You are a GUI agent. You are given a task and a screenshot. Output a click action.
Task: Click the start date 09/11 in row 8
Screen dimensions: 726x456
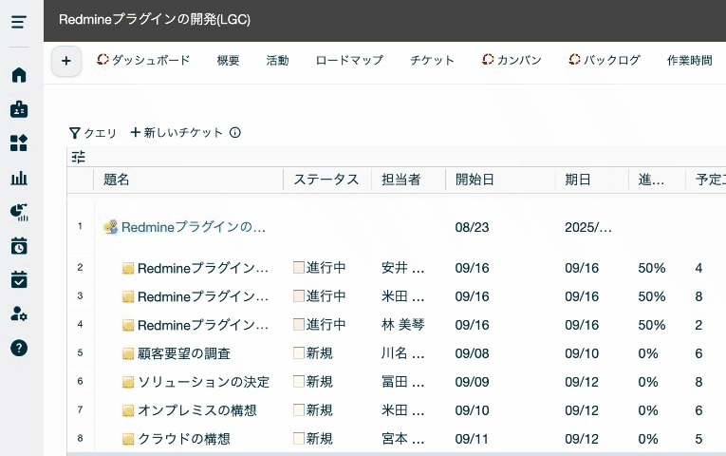coord(472,439)
